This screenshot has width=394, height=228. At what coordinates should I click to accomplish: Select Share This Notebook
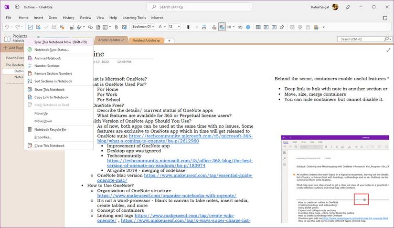pos(59,90)
